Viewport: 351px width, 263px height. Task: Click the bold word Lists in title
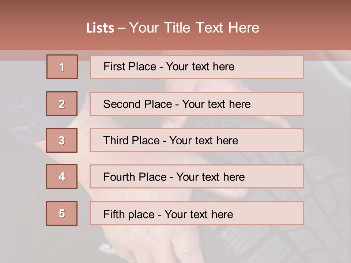click(x=100, y=28)
